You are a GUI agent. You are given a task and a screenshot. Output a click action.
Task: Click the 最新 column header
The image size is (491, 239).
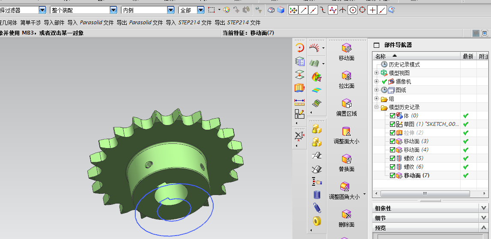point(468,56)
